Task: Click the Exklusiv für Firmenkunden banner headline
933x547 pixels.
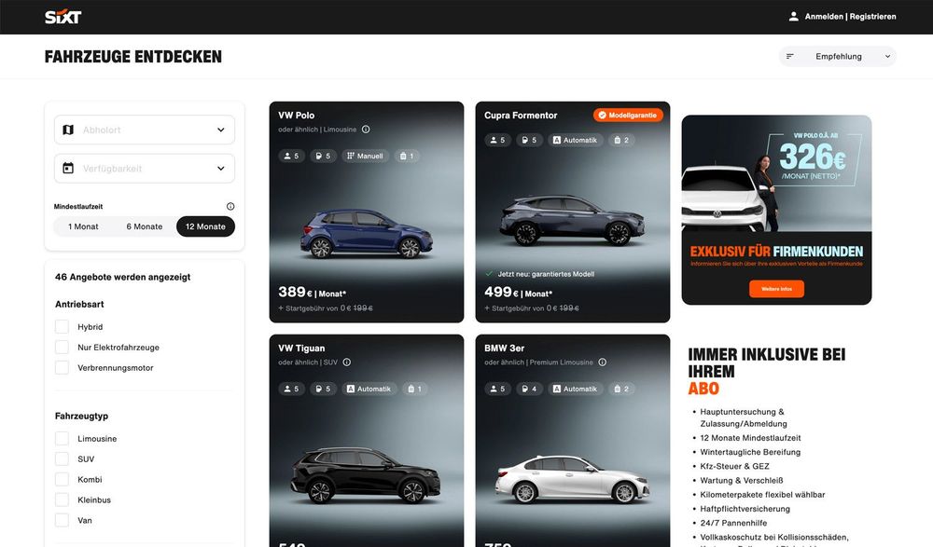Action: click(776, 252)
